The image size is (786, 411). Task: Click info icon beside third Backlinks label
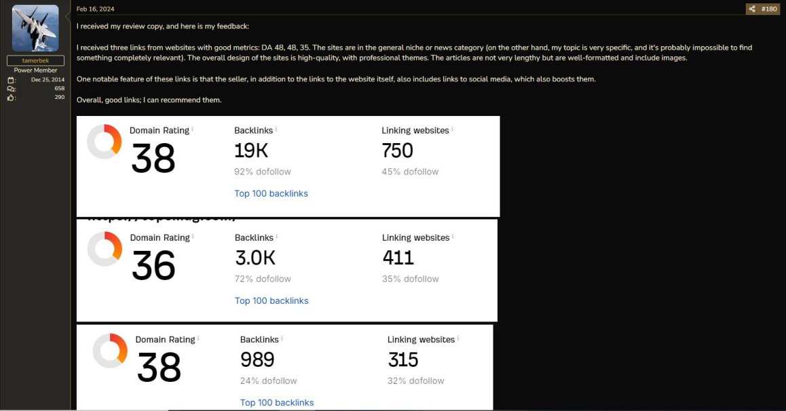coord(282,338)
